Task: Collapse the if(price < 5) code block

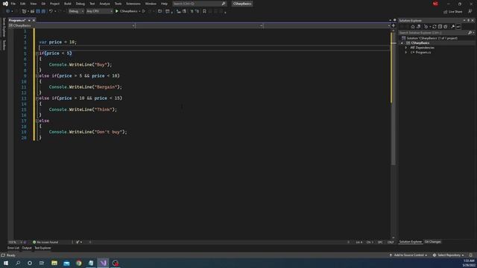Action: click(37, 54)
